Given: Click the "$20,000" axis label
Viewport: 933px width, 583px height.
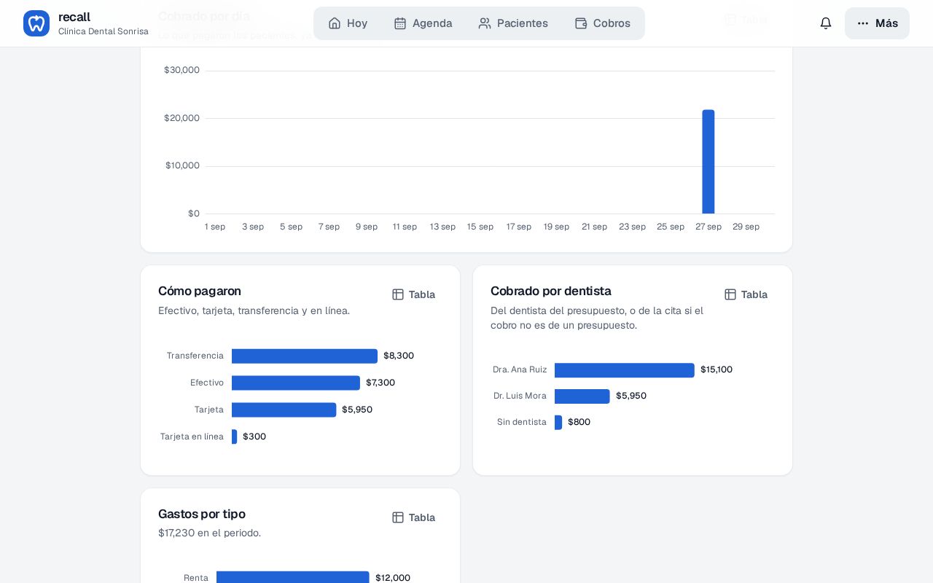Looking at the screenshot, I should [x=181, y=118].
